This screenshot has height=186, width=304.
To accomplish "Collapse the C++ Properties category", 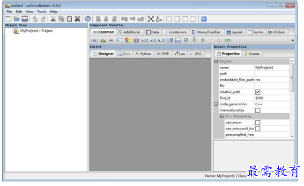I will click(x=222, y=117).
